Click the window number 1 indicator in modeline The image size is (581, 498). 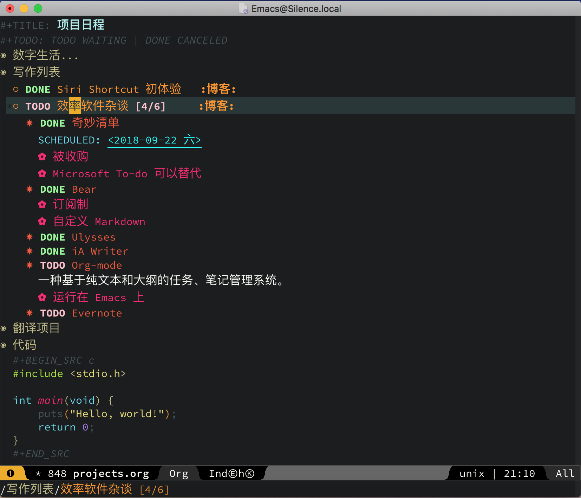click(11, 473)
